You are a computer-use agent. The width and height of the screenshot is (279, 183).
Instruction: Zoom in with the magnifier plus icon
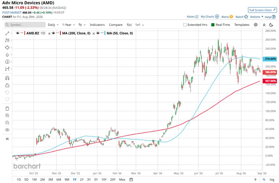7,116
